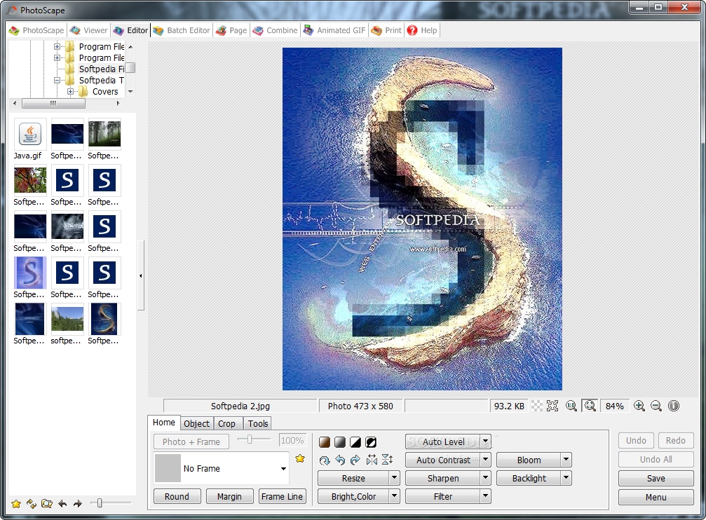The image size is (706, 520).
Task: Click the Margin button
Action: click(229, 496)
